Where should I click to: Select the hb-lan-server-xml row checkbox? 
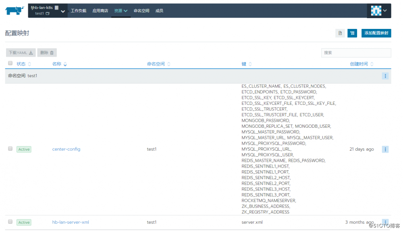click(10, 221)
